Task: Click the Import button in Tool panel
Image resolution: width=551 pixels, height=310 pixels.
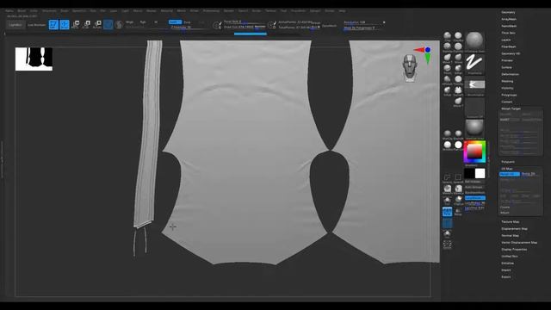Action: [x=506, y=270]
